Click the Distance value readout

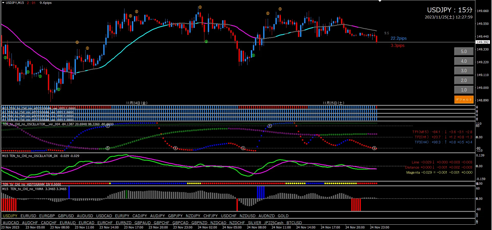(x=439, y=167)
